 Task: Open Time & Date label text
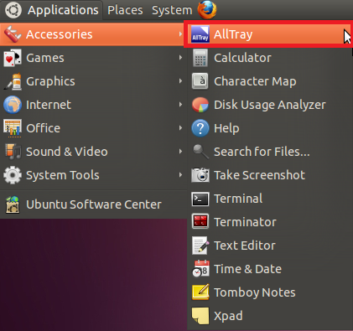click(247, 269)
